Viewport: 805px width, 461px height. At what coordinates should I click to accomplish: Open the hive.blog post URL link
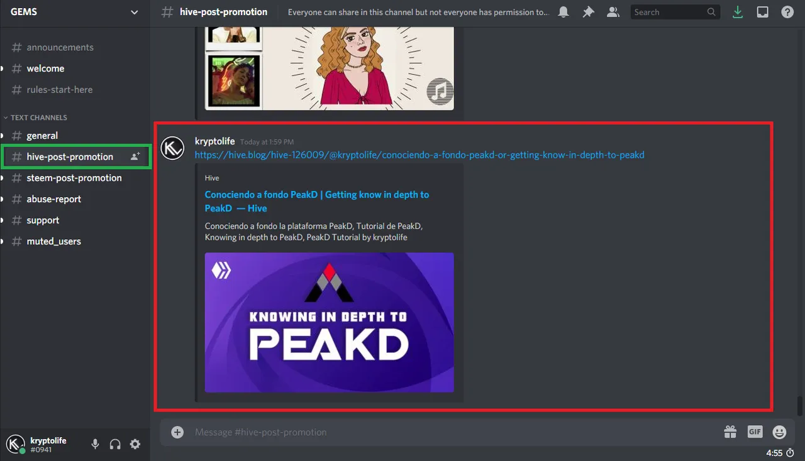pyautogui.click(x=419, y=155)
